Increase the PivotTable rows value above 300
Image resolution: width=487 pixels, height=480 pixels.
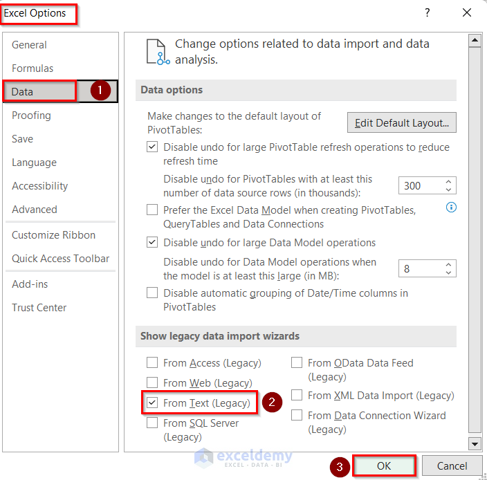pyautogui.click(x=448, y=182)
